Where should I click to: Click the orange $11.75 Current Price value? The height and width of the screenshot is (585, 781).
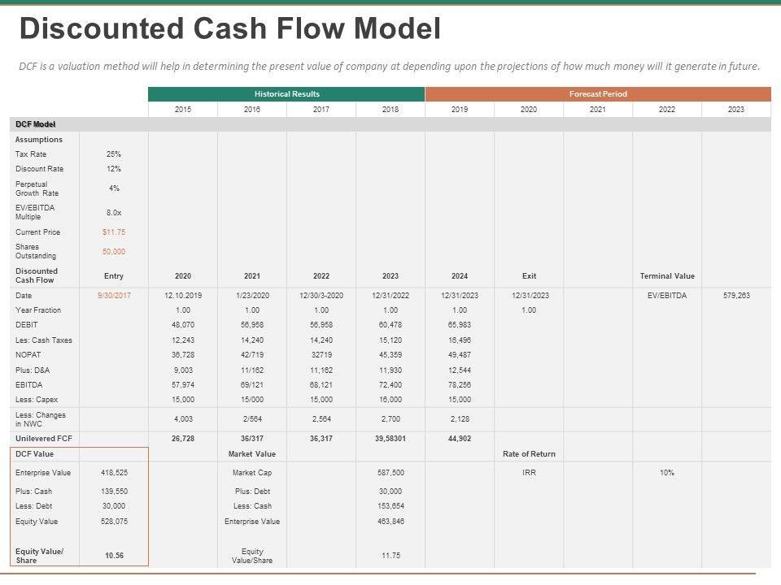point(114,232)
